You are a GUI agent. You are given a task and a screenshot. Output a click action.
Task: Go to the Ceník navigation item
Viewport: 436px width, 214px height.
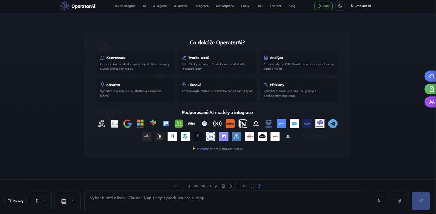pyautogui.click(x=245, y=6)
